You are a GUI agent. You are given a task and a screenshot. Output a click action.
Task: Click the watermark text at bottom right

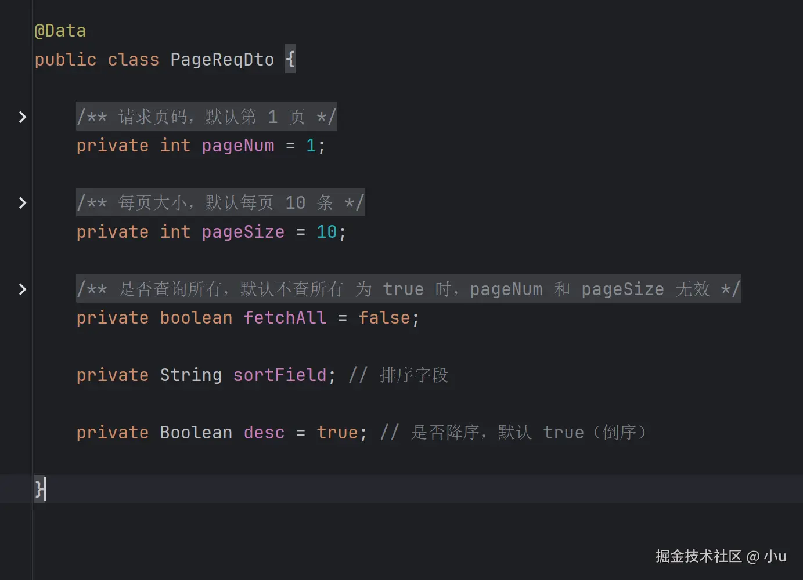(721, 556)
